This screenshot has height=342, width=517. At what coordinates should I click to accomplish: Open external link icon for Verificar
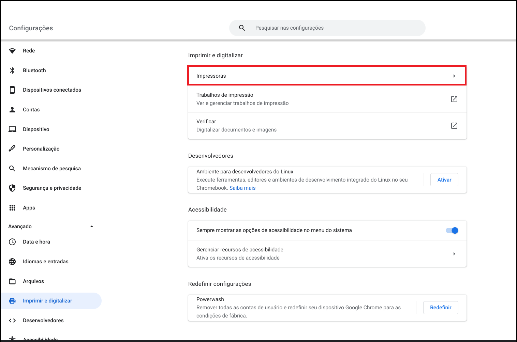[454, 126]
